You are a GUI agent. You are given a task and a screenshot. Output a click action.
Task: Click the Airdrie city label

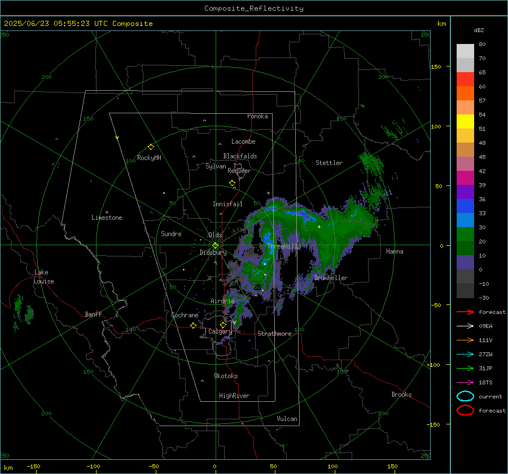tap(222, 301)
